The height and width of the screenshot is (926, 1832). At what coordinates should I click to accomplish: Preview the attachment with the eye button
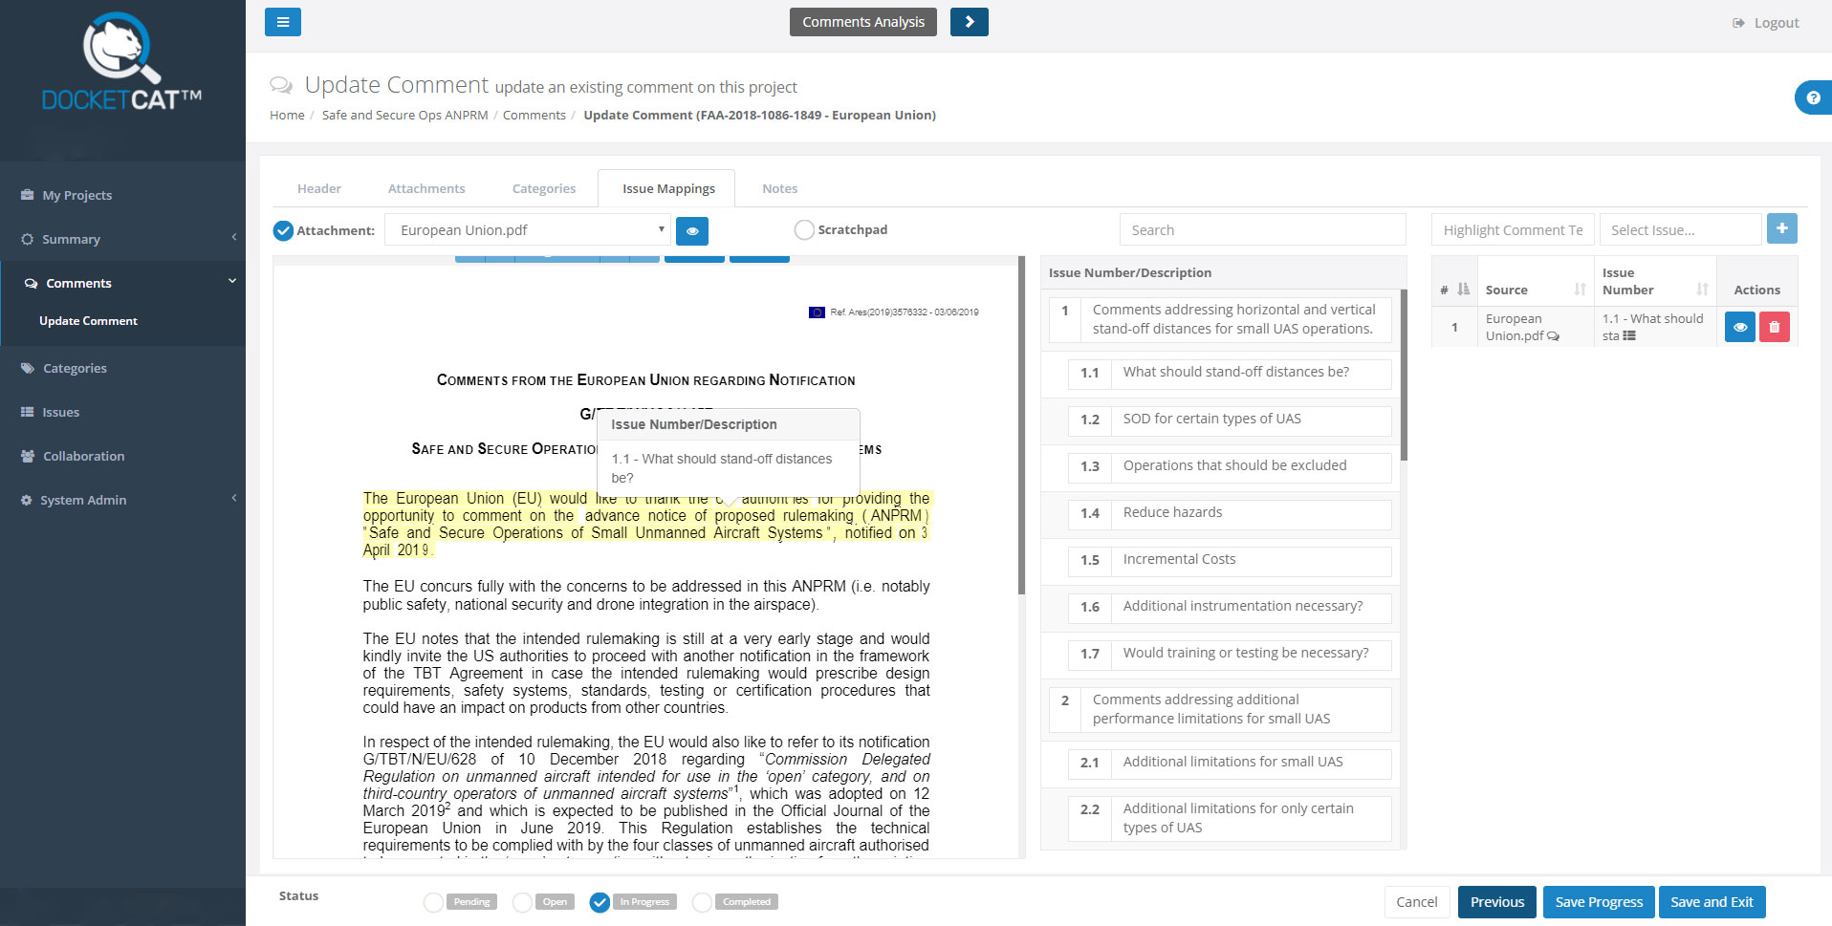[x=692, y=230]
